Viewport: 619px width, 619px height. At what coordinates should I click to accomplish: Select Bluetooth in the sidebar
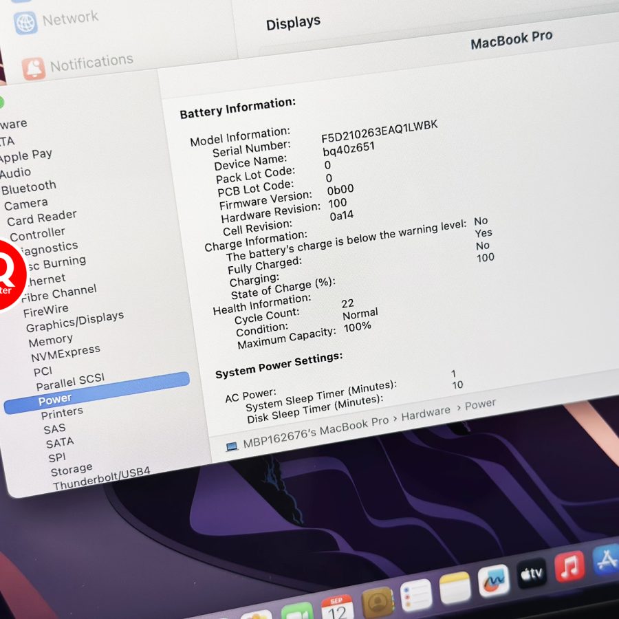[x=29, y=188]
